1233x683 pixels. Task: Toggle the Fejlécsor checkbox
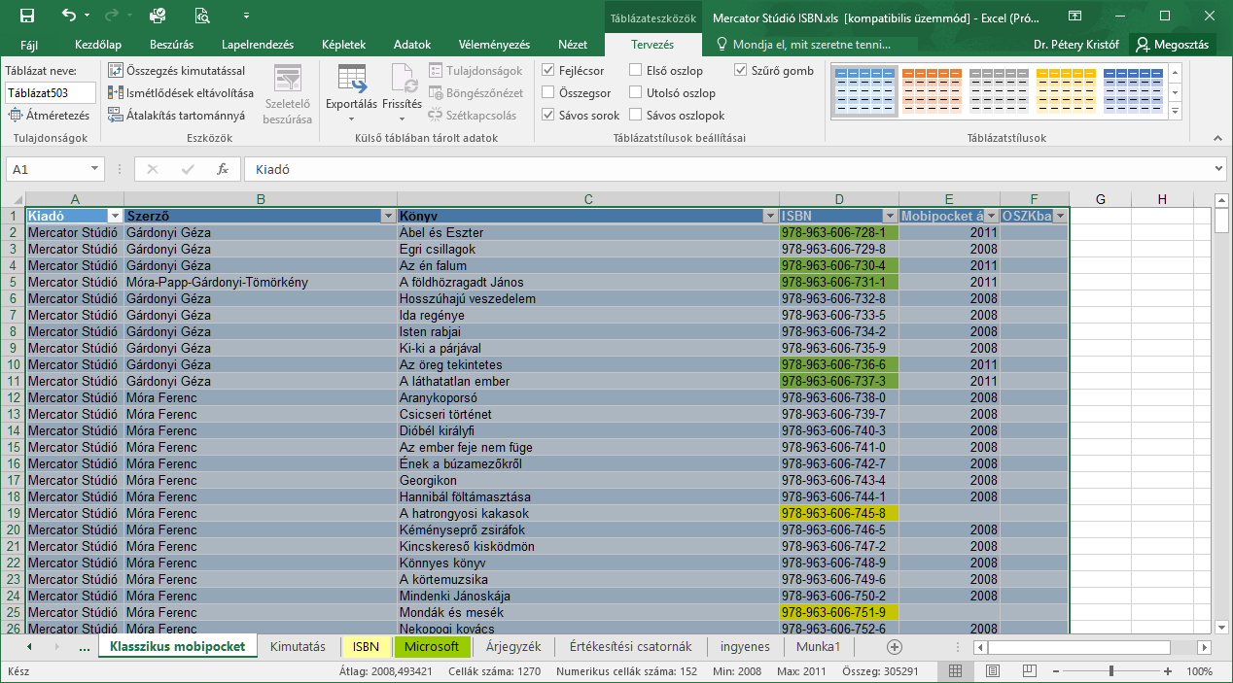[548, 71]
